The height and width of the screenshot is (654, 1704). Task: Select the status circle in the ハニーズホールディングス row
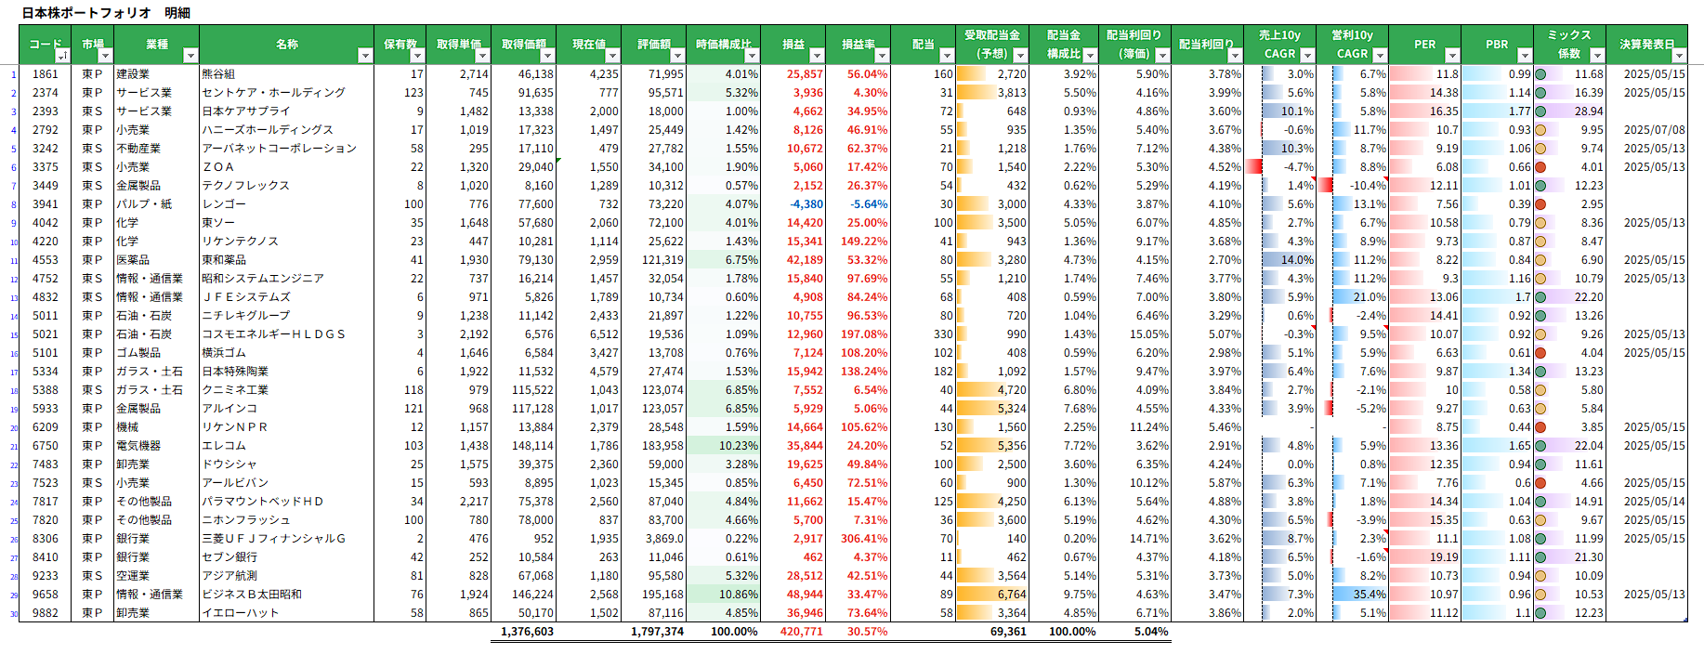pos(1540,130)
